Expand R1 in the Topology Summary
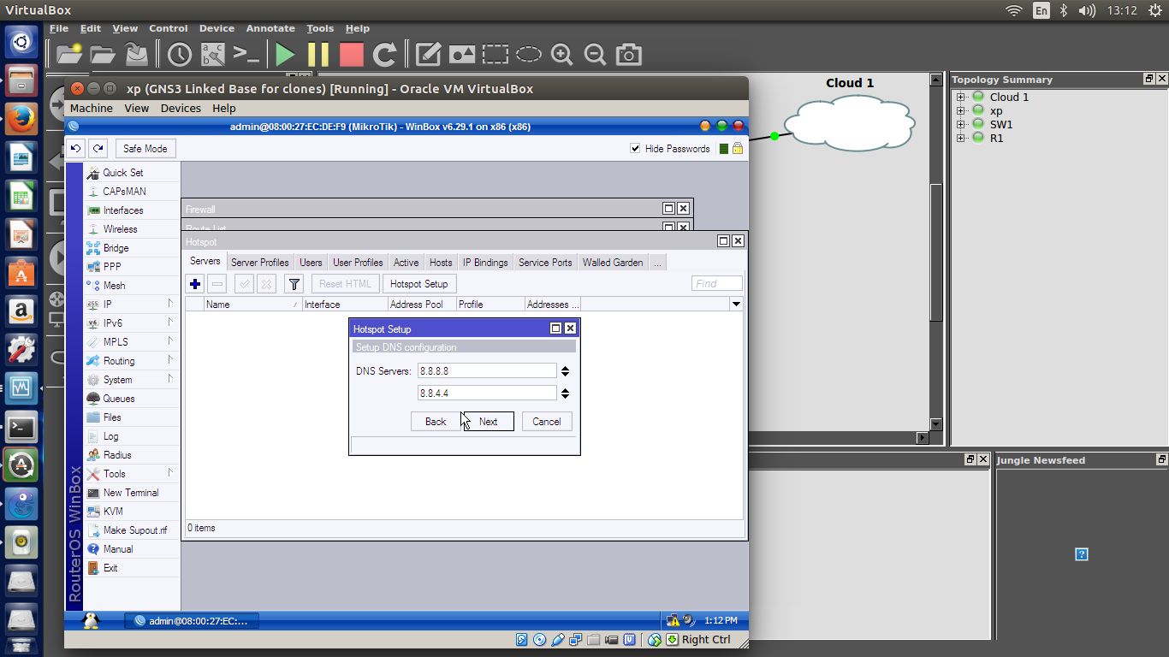This screenshot has height=657, width=1169. (x=962, y=138)
